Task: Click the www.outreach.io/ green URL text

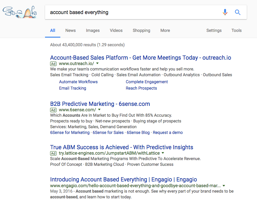Action: point(76,63)
